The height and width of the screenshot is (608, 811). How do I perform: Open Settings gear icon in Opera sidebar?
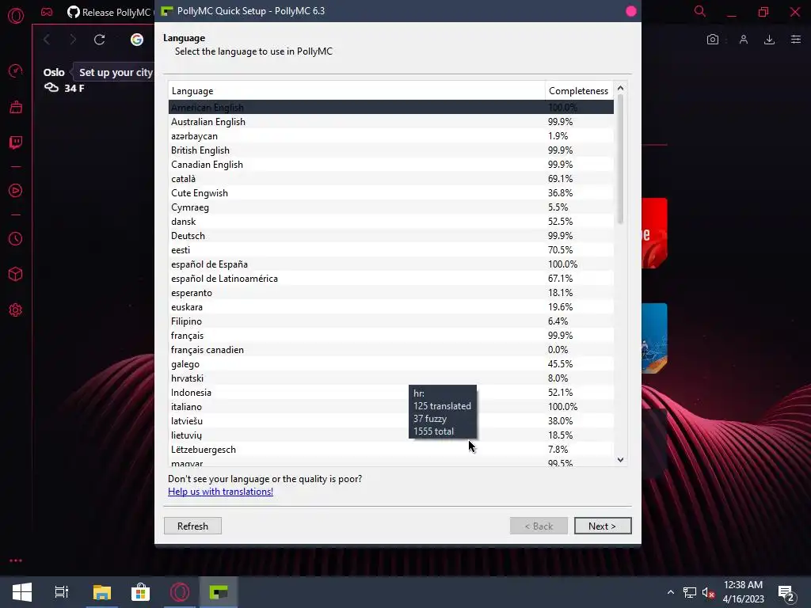[16, 310]
